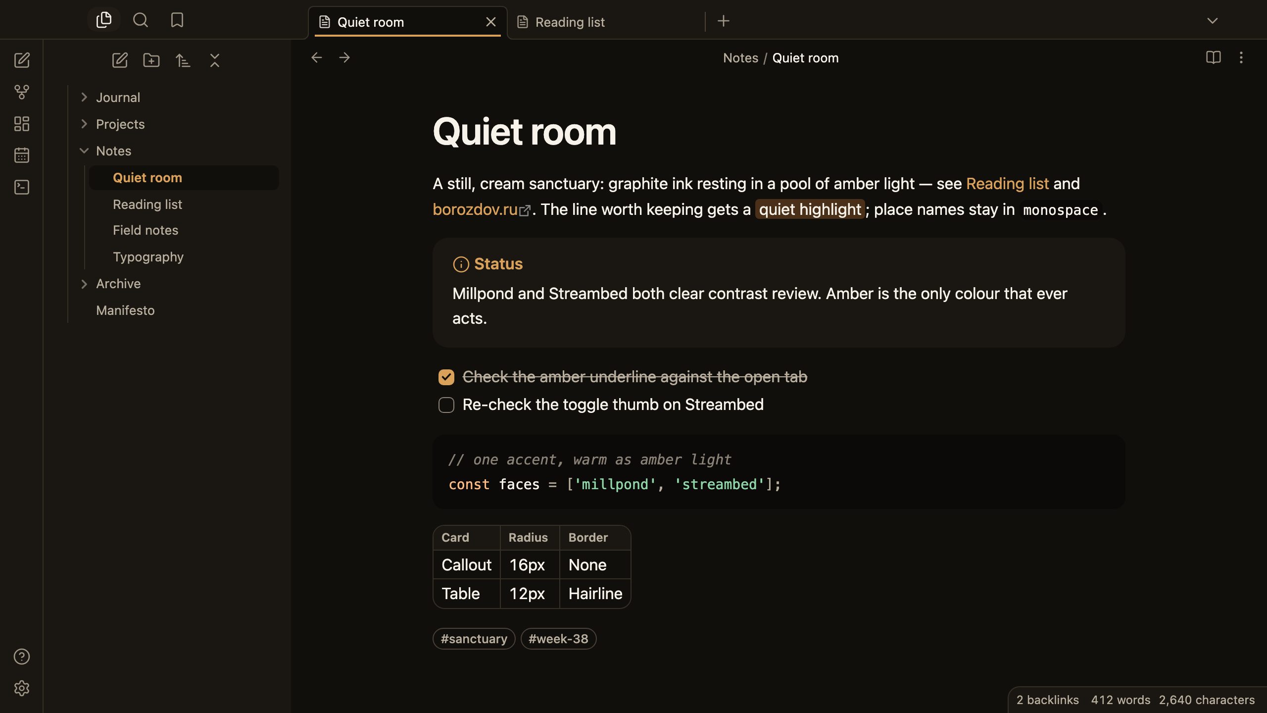Collapse the Notes folder
Image resolution: width=1267 pixels, height=713 pixels.
[84, 151]
